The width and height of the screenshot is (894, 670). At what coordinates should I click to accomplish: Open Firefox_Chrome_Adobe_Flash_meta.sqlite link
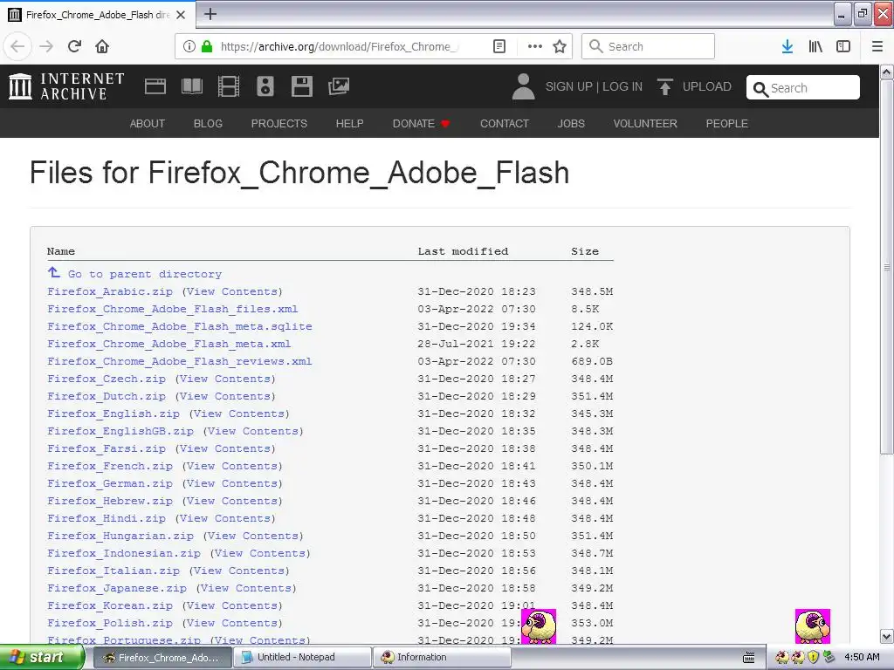point(180,326)
